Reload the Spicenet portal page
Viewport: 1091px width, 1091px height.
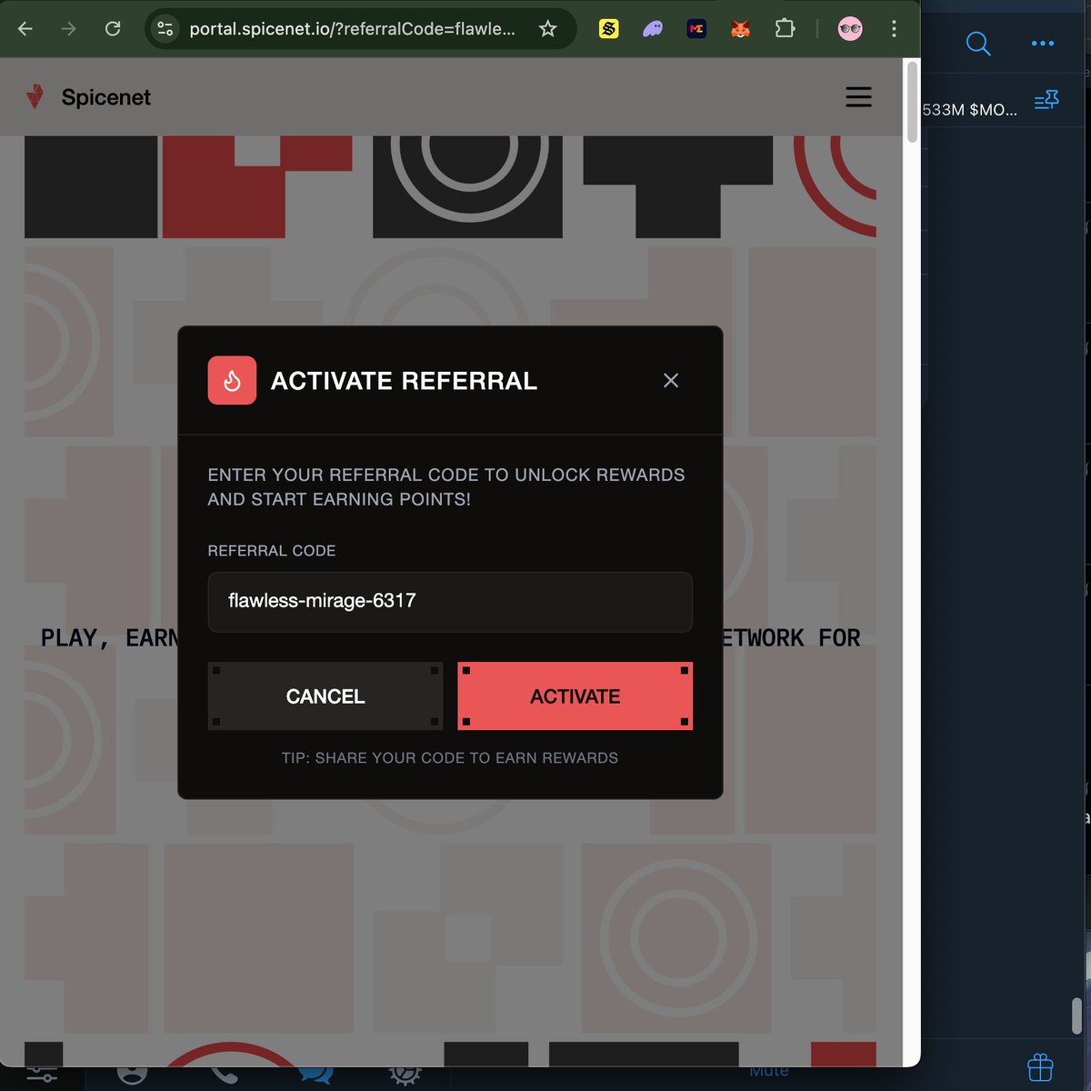click(113, 29)
